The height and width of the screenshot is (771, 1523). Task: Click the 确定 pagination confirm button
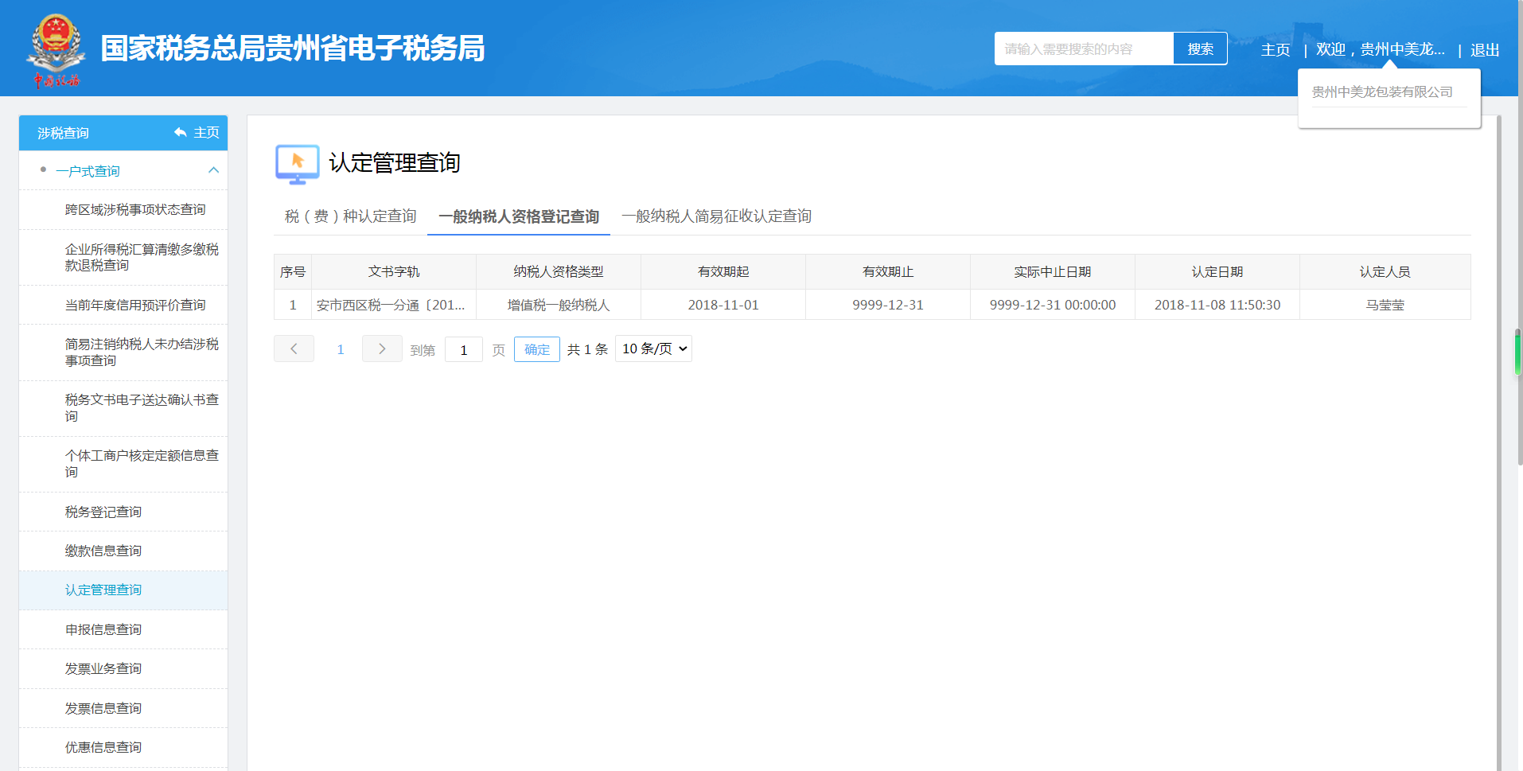[x=537, y=349]
